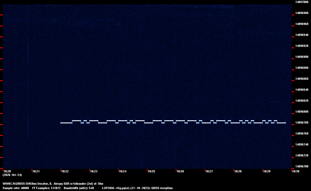Click the WM9C/KQ9RSS station caption text
The image size is (311, 191).
[53, 184]
